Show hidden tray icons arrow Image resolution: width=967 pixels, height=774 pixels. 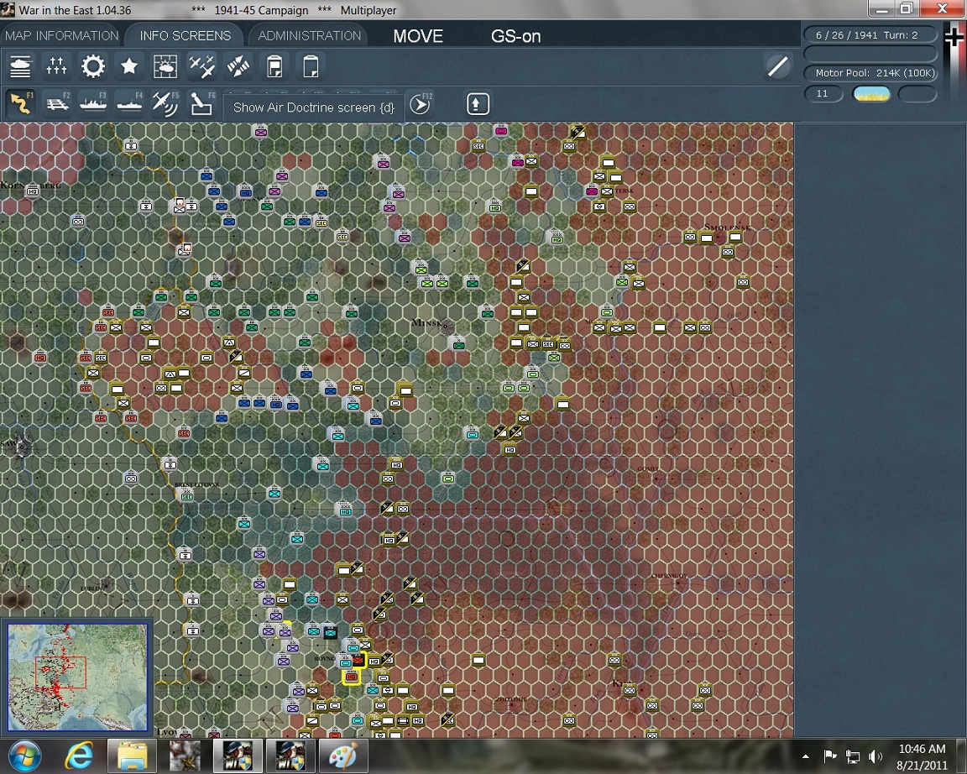click(806, 756)
